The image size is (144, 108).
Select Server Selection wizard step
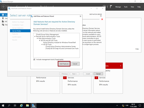[18, 28]
